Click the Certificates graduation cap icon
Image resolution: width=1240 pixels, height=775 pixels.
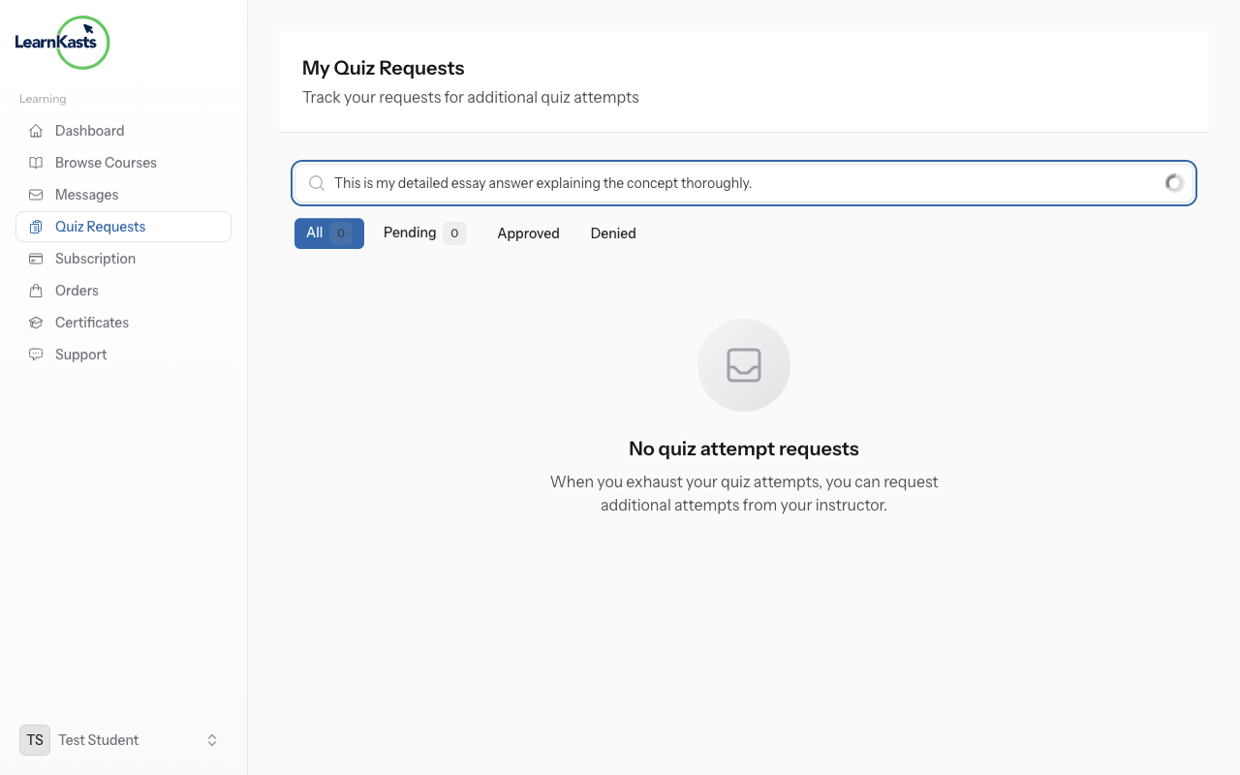(36, 323)
